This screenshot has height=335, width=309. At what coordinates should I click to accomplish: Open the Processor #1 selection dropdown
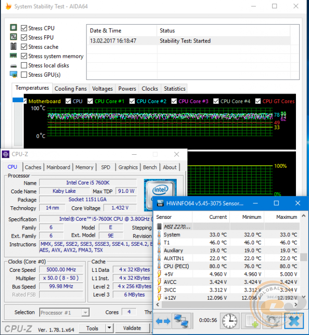click(85, 312)
